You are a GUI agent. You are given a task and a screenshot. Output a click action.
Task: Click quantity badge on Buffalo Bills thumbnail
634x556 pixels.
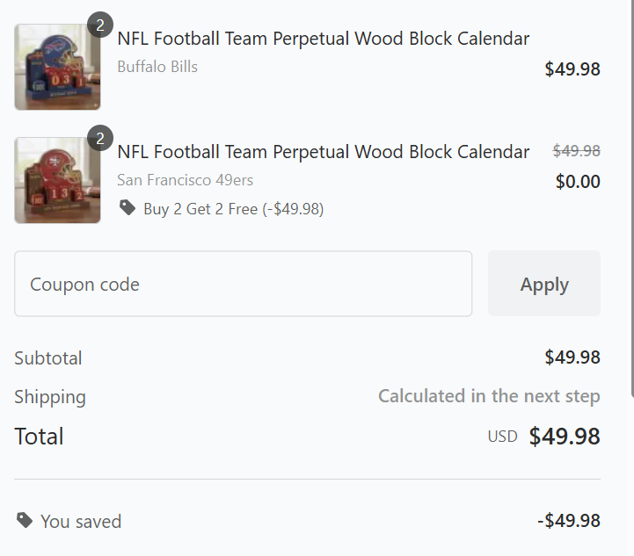tap(100, 25)
